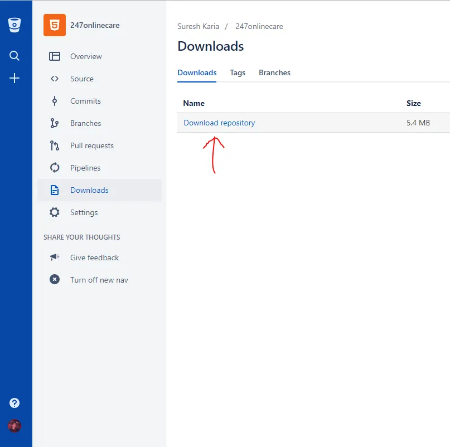
Task: Open search magnifier icon
Action: click(x=14, y=55)
